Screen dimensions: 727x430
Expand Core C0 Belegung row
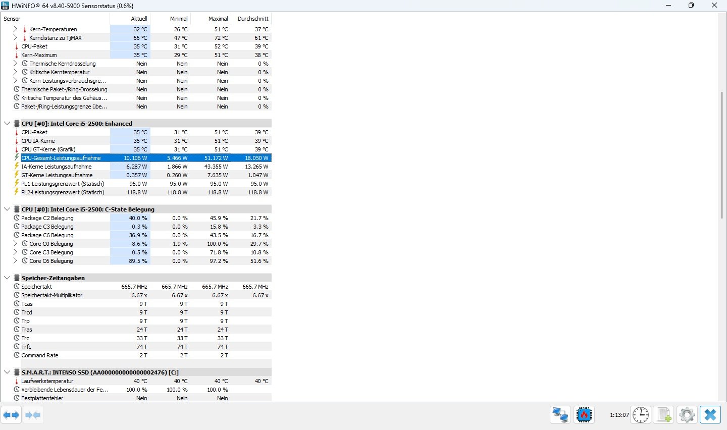click(15, 244)
